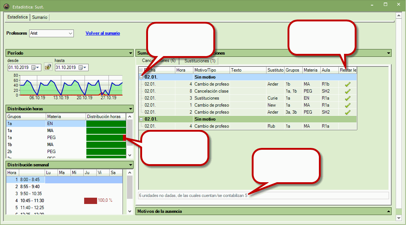406x225 pixels.
Task: Select weekly hour 5 row 11:40 - 12:25
Action: point(65,208)
